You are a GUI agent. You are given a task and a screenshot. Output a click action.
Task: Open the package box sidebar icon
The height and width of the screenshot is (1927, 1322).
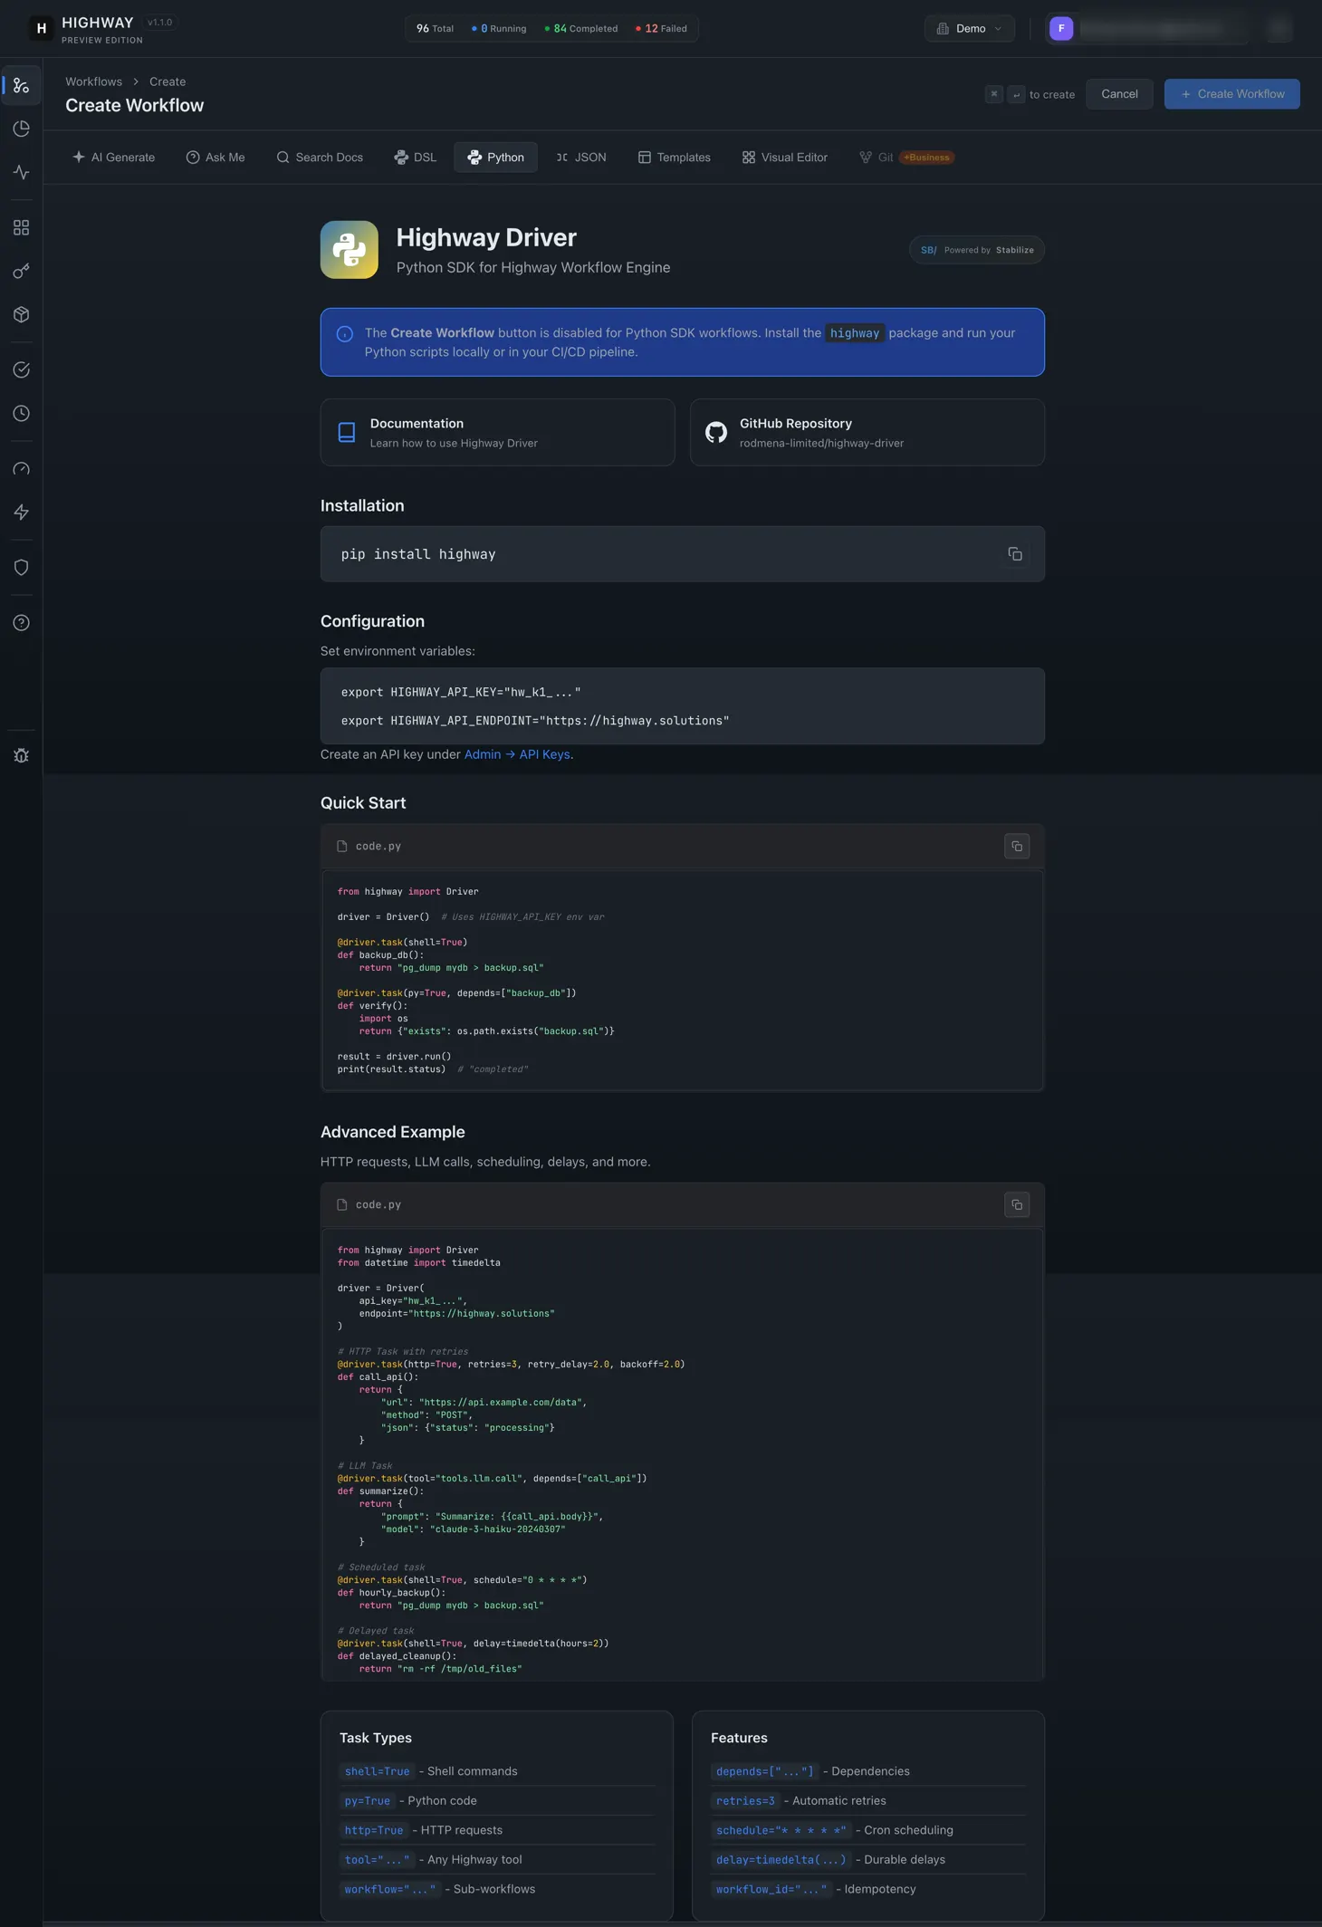coord(21,314)
